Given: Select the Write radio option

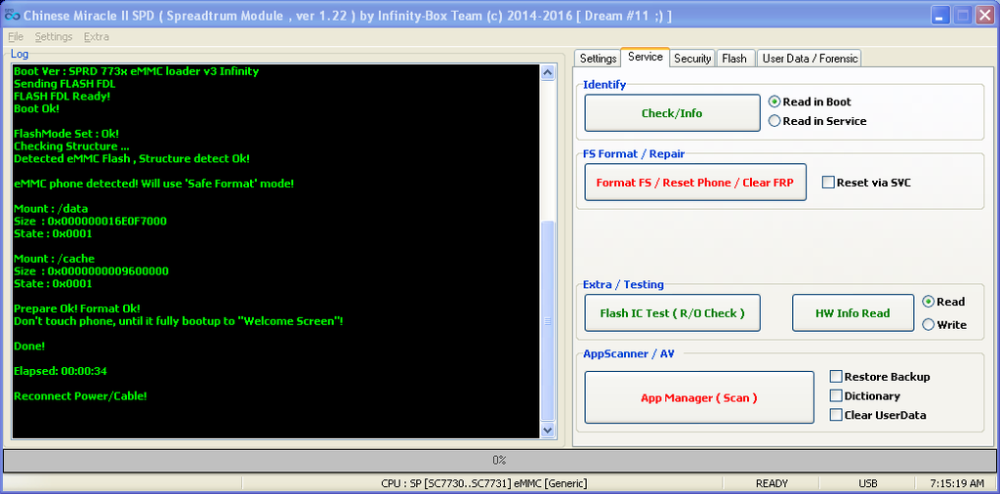Looking at the screenshot, I should [x=929, y=325].
